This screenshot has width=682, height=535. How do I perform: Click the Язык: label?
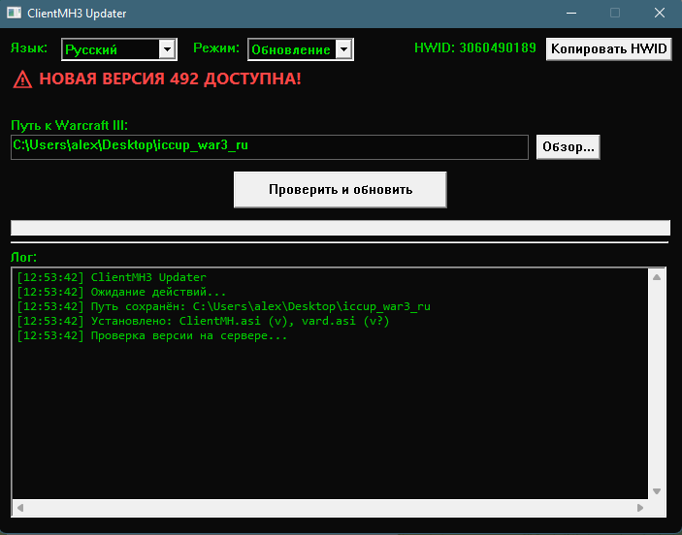pos(29,47)
